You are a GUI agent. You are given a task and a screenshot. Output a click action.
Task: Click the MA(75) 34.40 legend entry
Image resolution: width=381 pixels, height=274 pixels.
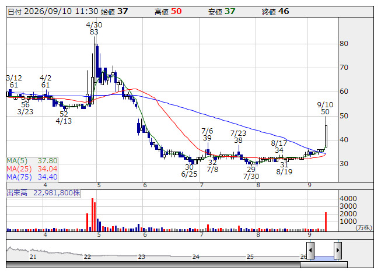pos(32,177)
